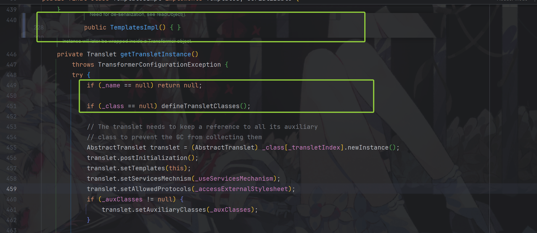Click line number 440 in the gutter
This screenshot has height=233, width=537.
(x=11, y=20)
